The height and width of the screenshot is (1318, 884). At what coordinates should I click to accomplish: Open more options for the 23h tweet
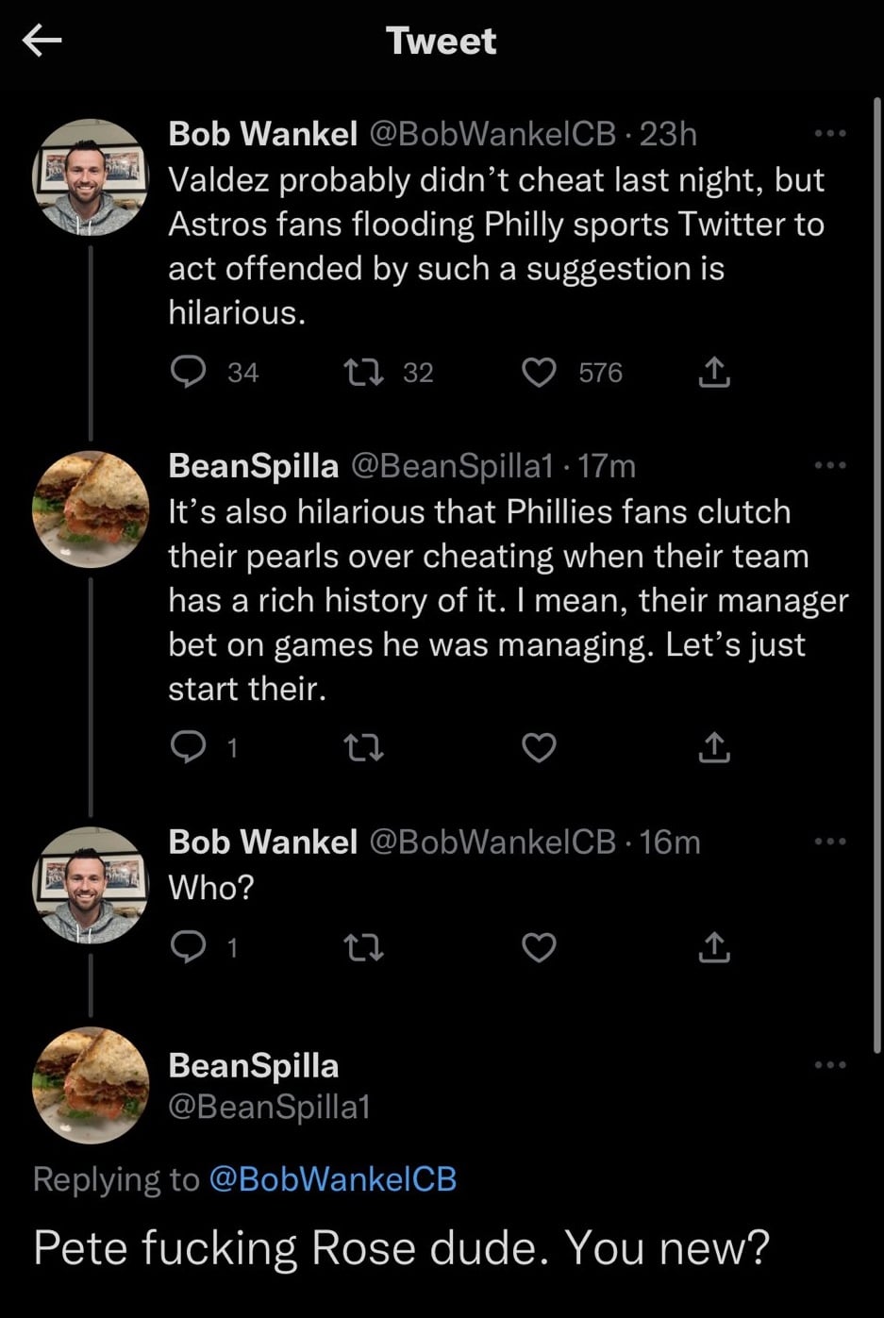pos(830,134)
